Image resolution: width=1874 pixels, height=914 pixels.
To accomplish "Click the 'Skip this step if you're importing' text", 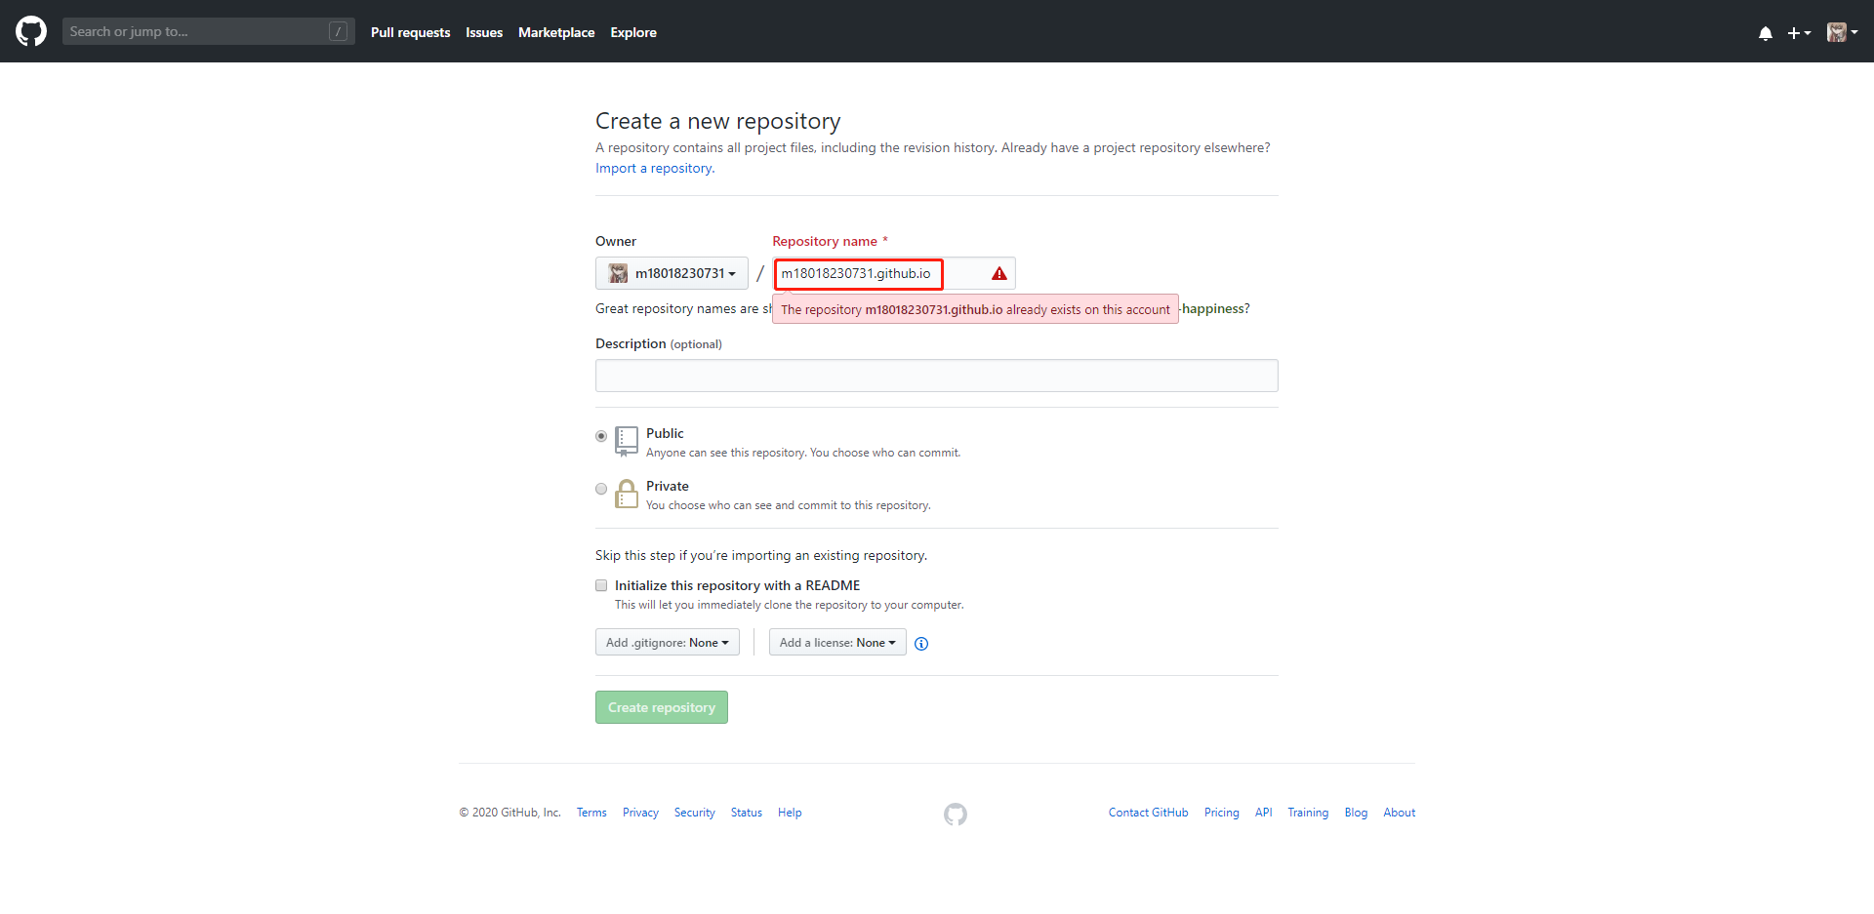I will point(761,555).
